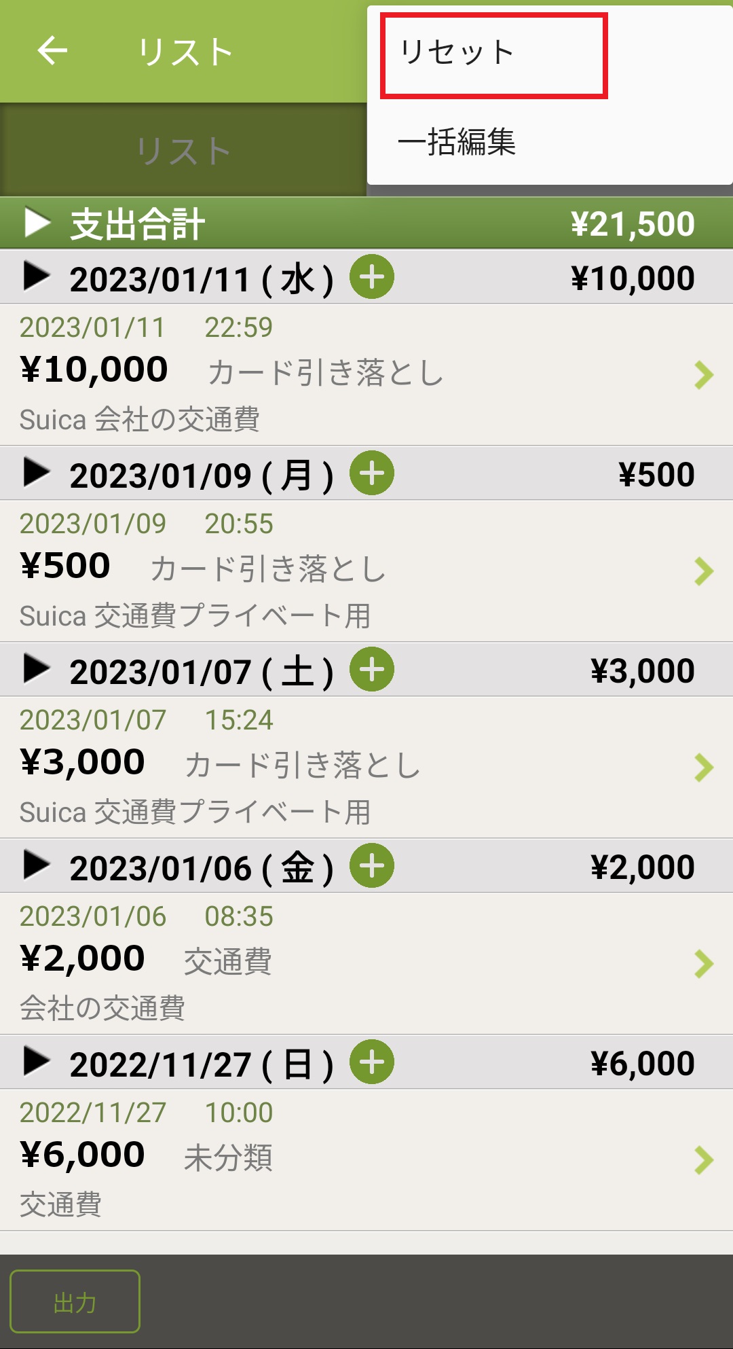Switch to the dimmed リスト tab
This screenshot has height=1349, width=733.
tap(183, 151)
